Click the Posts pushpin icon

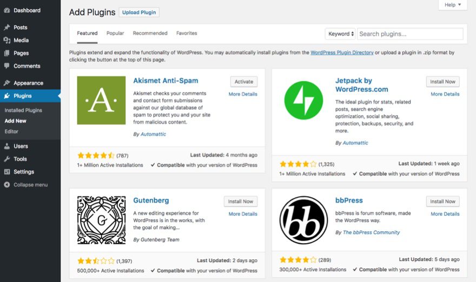(6, 28)
